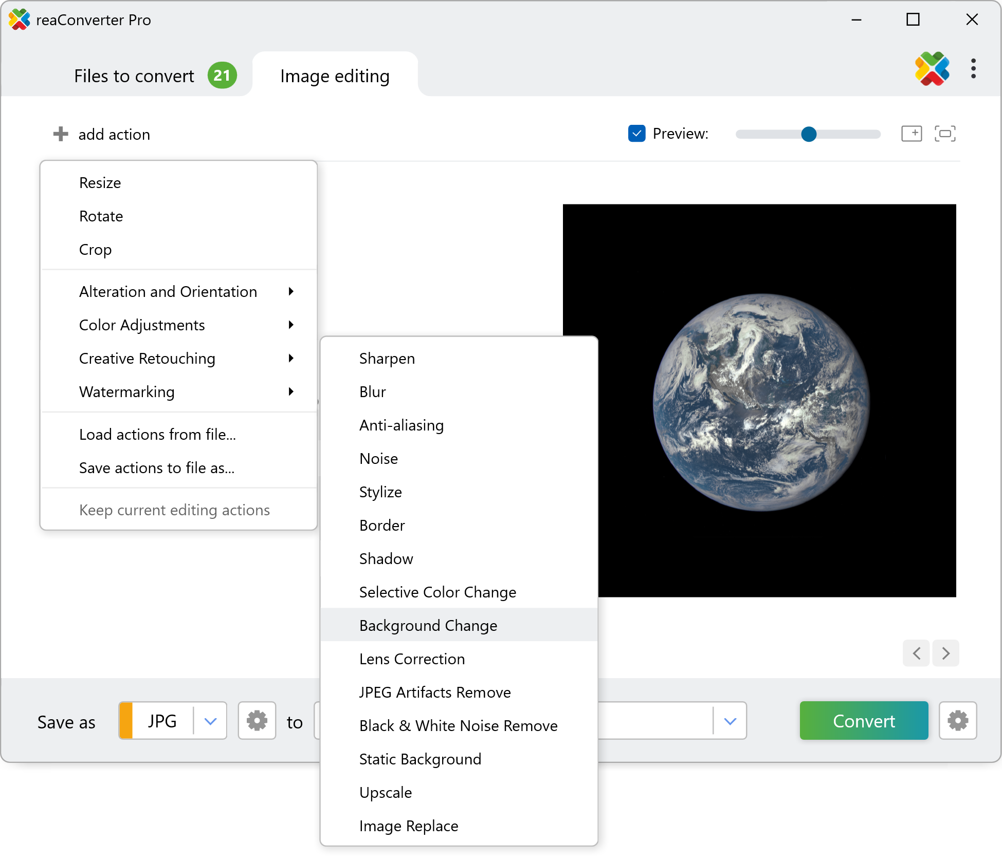Open JPG format settings gear
This screenshot has height=861, width=1002.
257,720
